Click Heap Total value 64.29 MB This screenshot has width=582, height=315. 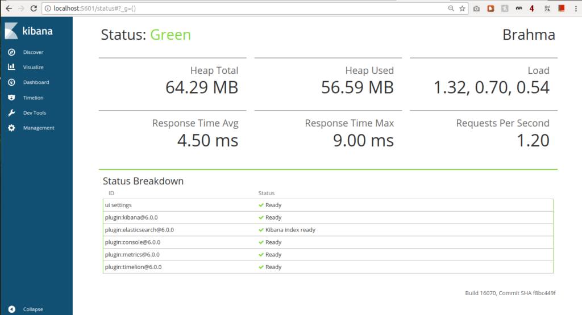[x=202, y=87]
